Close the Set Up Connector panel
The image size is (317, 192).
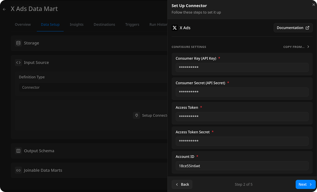(314, 5)
